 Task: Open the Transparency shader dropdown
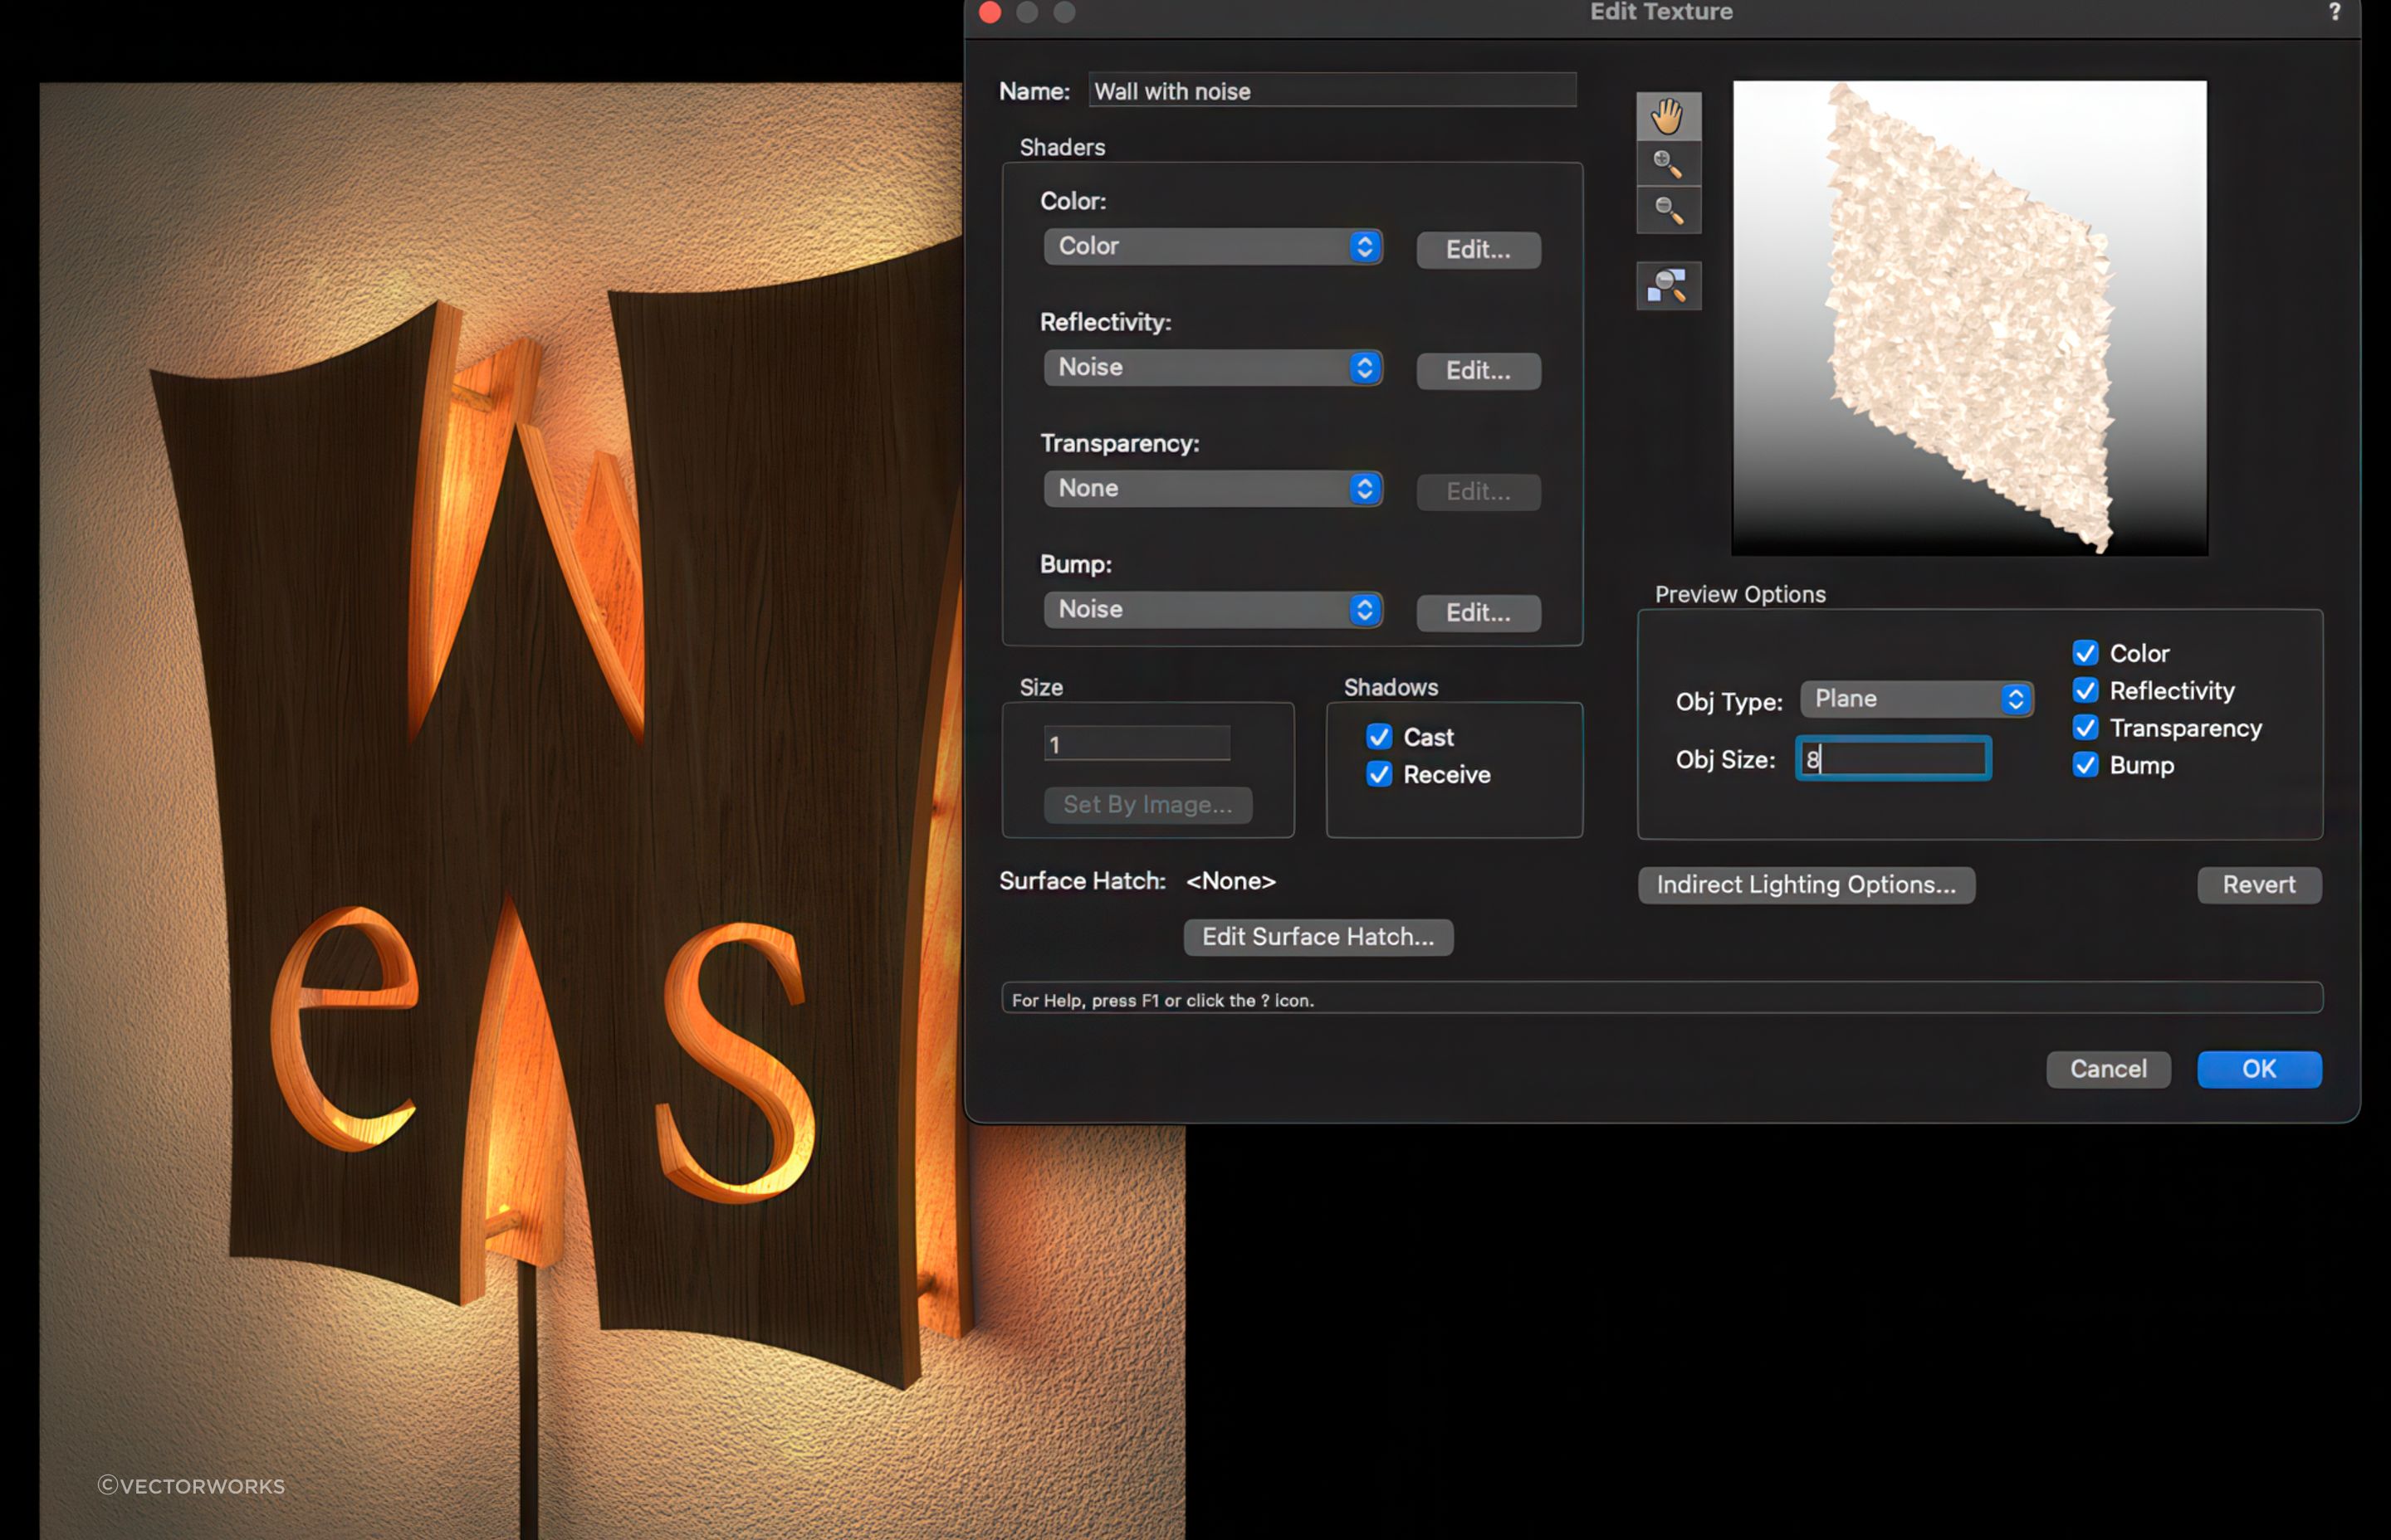click(1212, 488)
